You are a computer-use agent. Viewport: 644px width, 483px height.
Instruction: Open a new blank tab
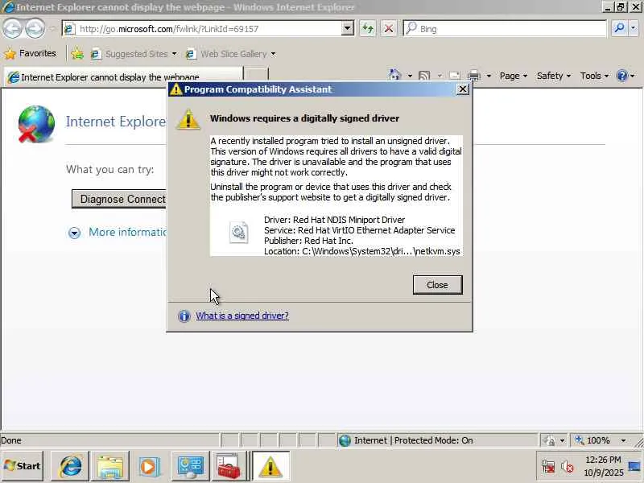click(x=255, y=76)
